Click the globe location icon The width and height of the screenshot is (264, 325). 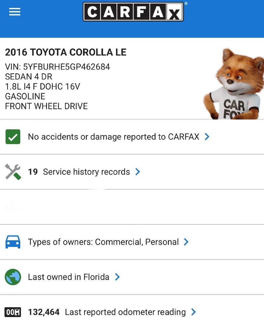[x=13, y=277]
